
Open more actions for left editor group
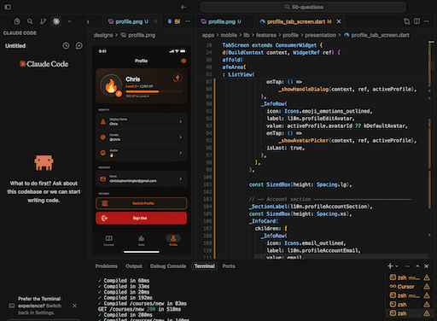188,21
